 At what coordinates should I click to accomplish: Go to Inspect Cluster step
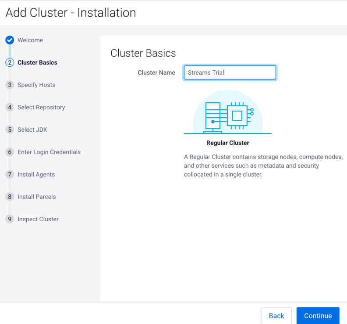38,219
